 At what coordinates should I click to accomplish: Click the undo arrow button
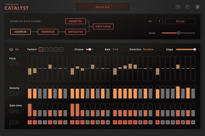click(x=178, y=7)
